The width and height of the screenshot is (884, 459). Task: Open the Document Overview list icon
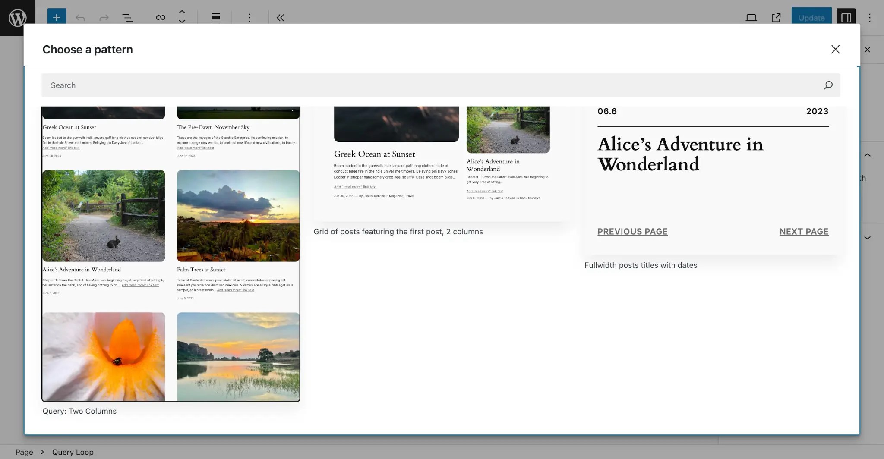128,18
